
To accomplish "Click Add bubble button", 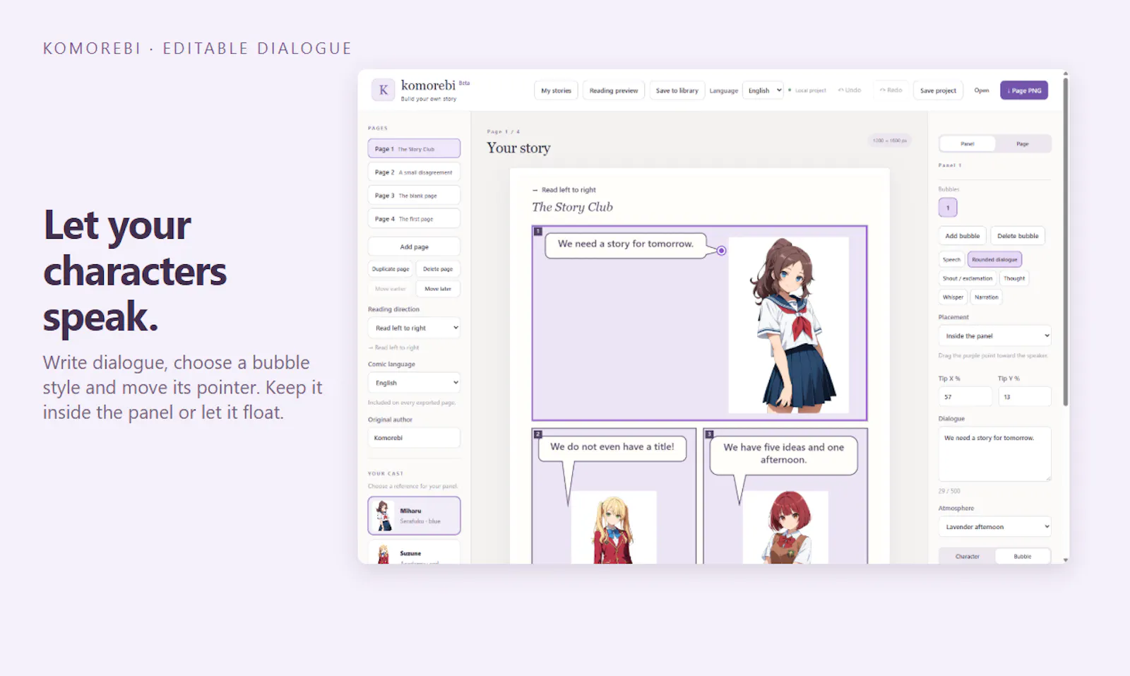I will coord(963,236).
